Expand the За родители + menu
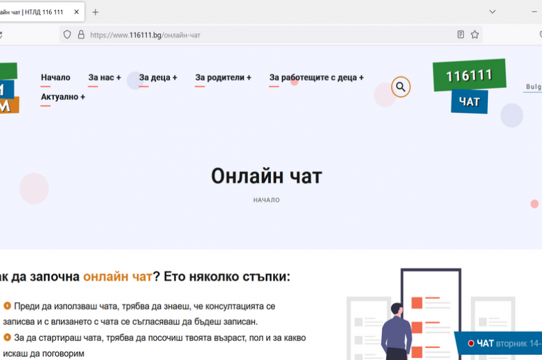The height and width of the screenshot is (360, 542). click(223, 78)
